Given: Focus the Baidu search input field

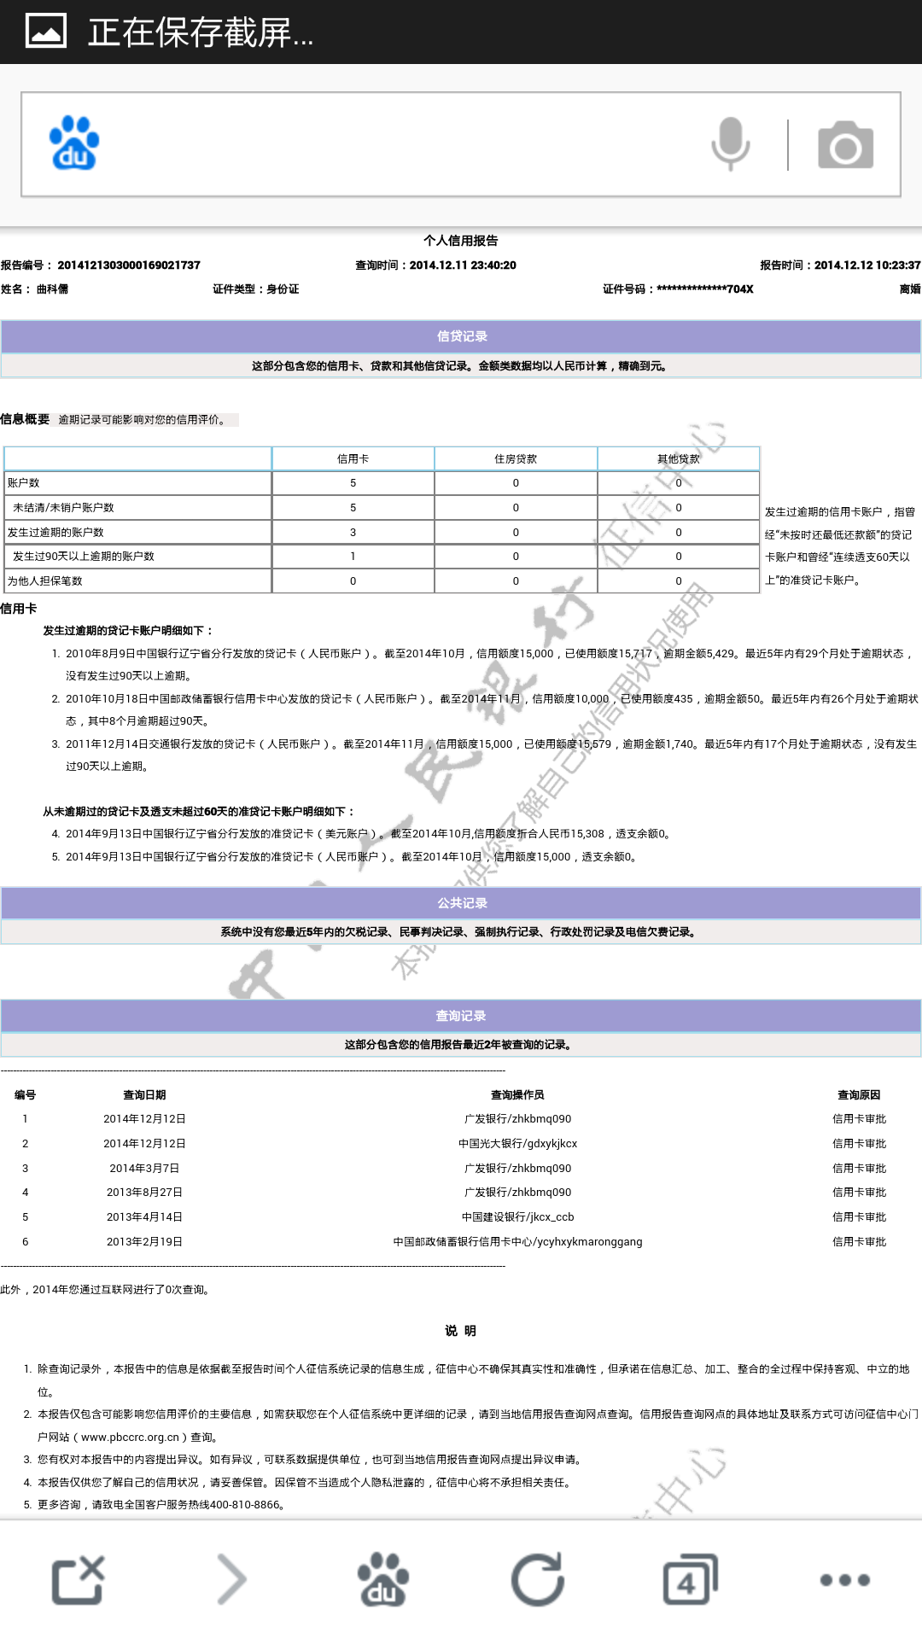Looking at the screenshot, I should click(461, 144).
